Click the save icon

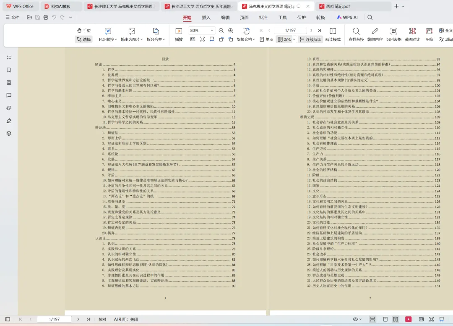tap(38, 18)
